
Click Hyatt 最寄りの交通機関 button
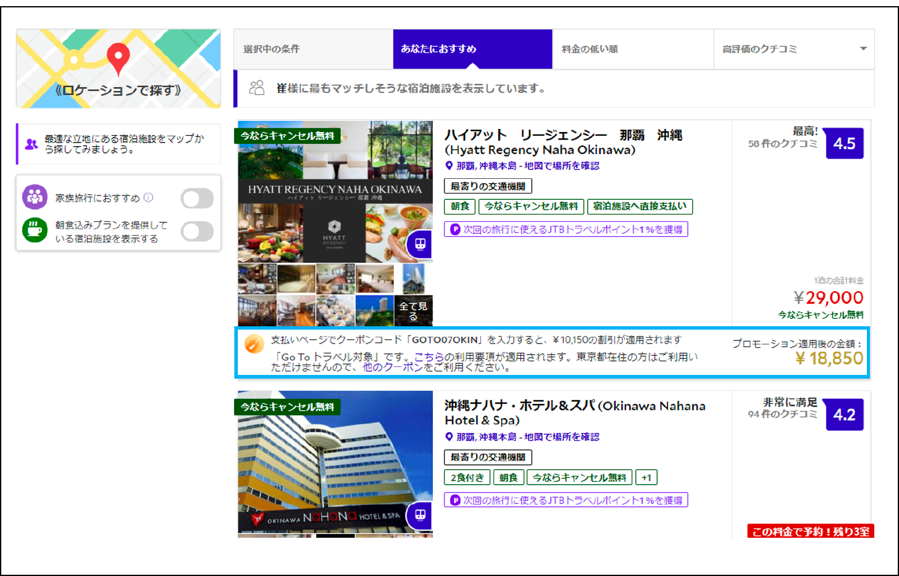pos(488,186)
